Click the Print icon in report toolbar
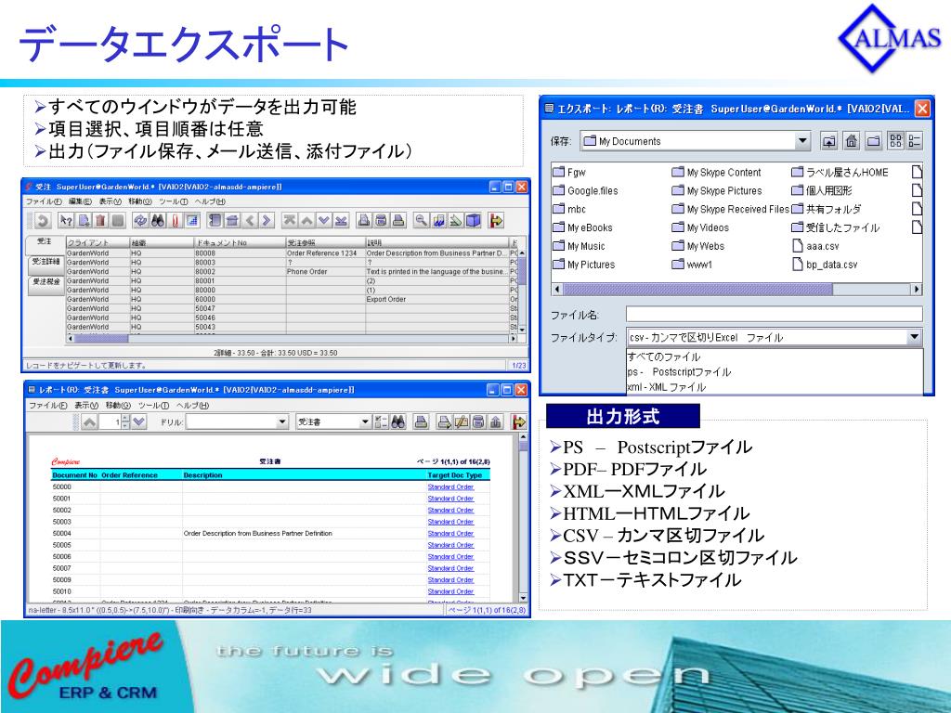This screenshot has height=713, width=951. (x=421, y=422)
